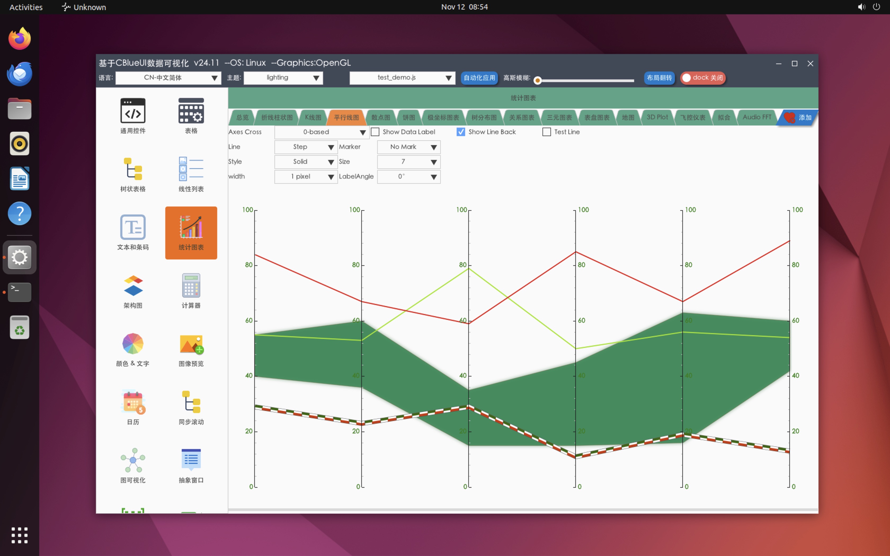Click the 布局翻转 button
This screenshot has height=556, width=890.
[659, 78]
